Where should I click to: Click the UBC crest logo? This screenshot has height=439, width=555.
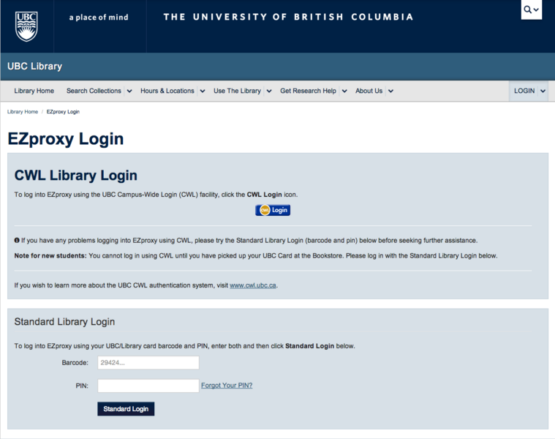(26, 26)
